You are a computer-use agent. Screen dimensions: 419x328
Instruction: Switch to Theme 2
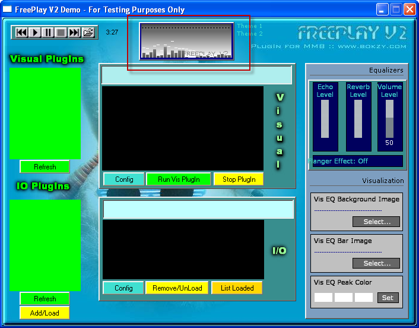coord(250,34)
